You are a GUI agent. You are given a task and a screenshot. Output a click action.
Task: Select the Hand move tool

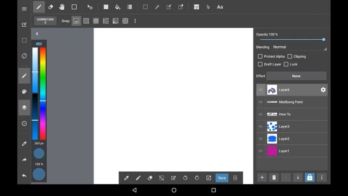(x=61, y=7)
